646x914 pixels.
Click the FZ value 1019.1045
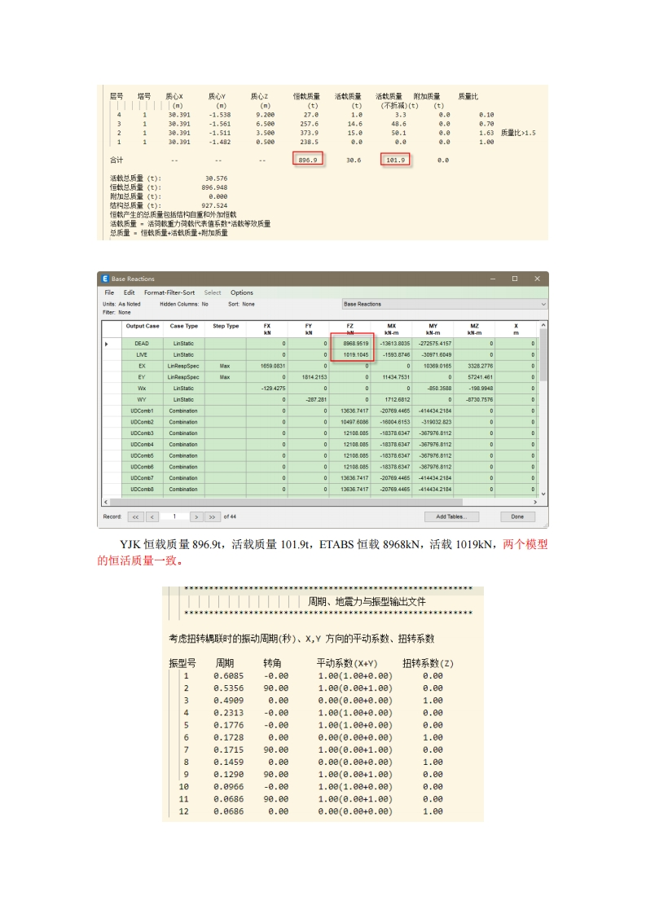pyautogui.click(x=356, y=355)
